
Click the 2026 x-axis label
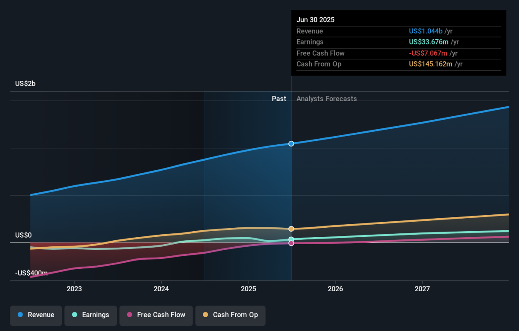(336, 289)
